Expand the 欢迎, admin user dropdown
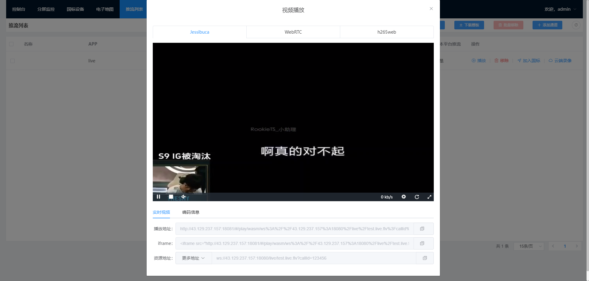The width and height of the screenshot is (589, 281). 560,9
